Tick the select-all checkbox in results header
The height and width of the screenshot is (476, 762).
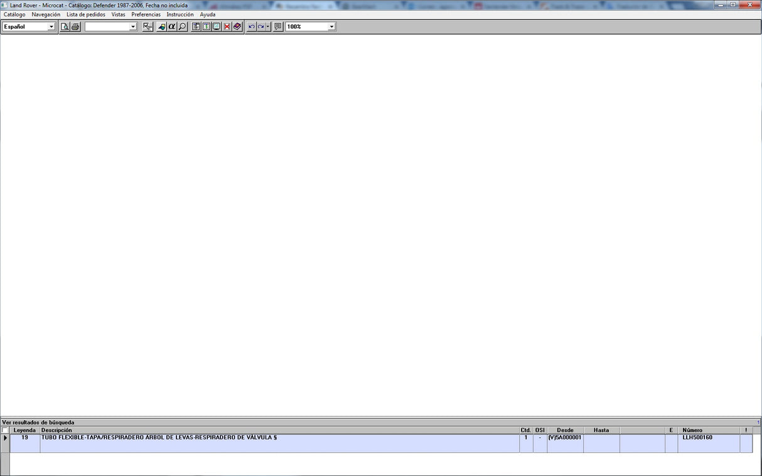(5, 430)
